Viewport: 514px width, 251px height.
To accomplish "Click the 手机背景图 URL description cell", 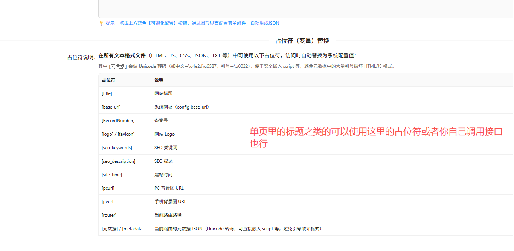I will coord(170,202).
